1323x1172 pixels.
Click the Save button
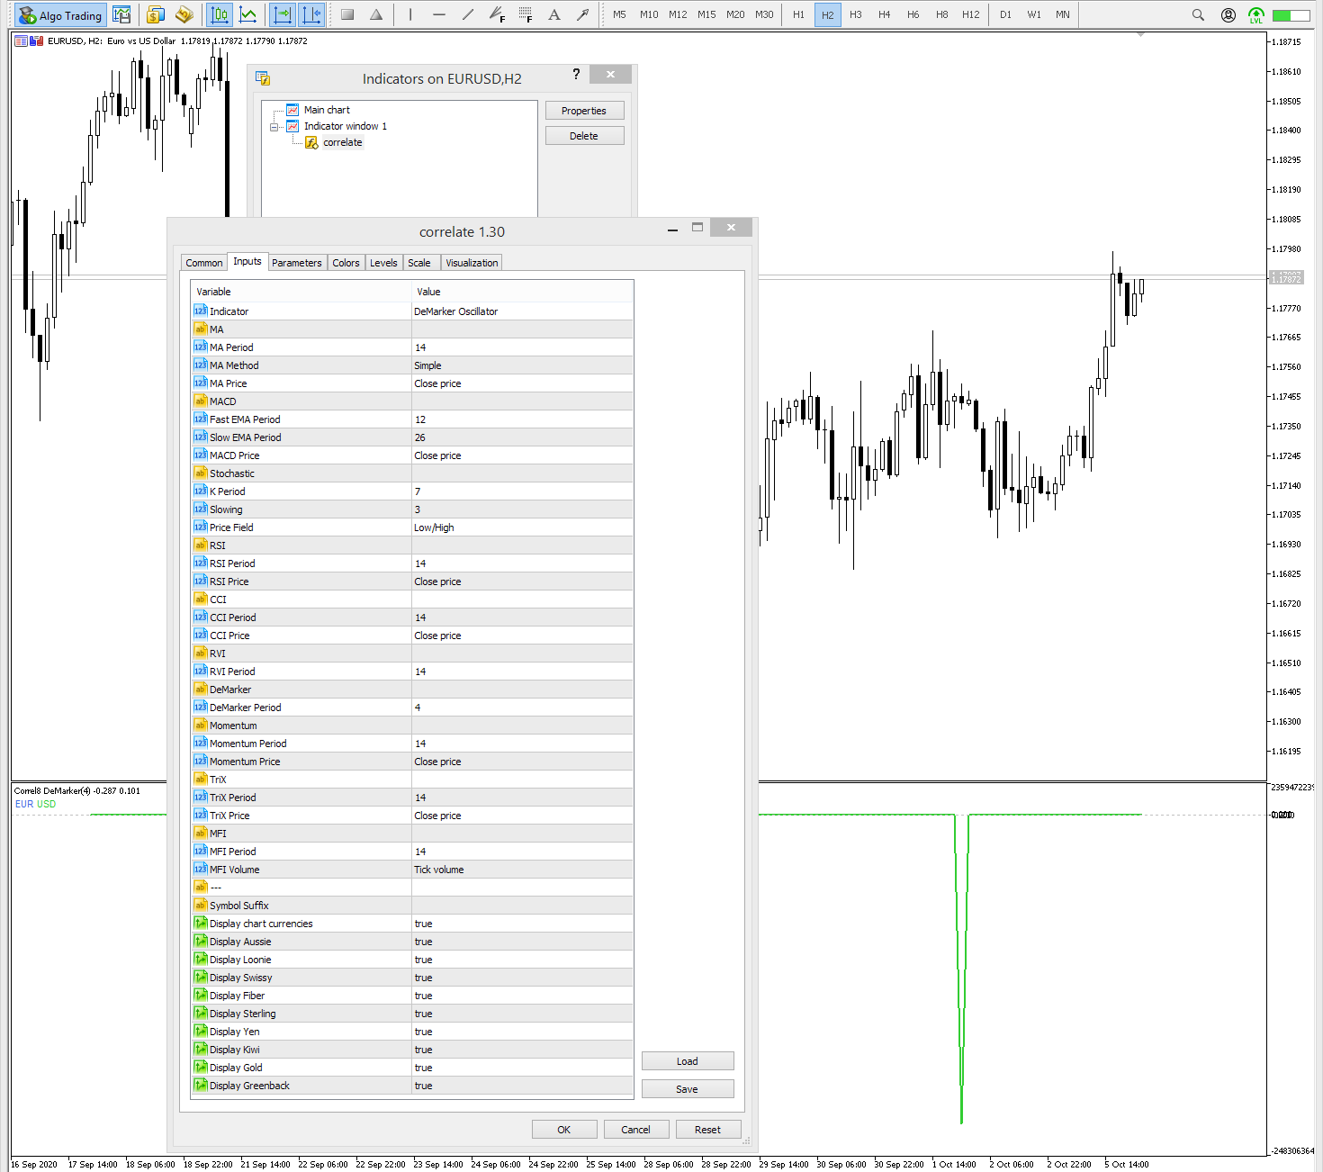[x=687, y=1088]
